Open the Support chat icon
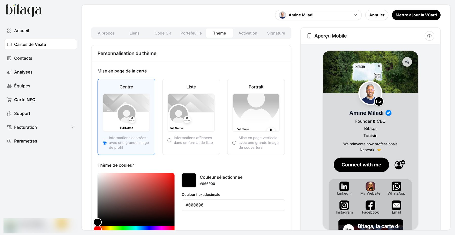 pos(9,113)
